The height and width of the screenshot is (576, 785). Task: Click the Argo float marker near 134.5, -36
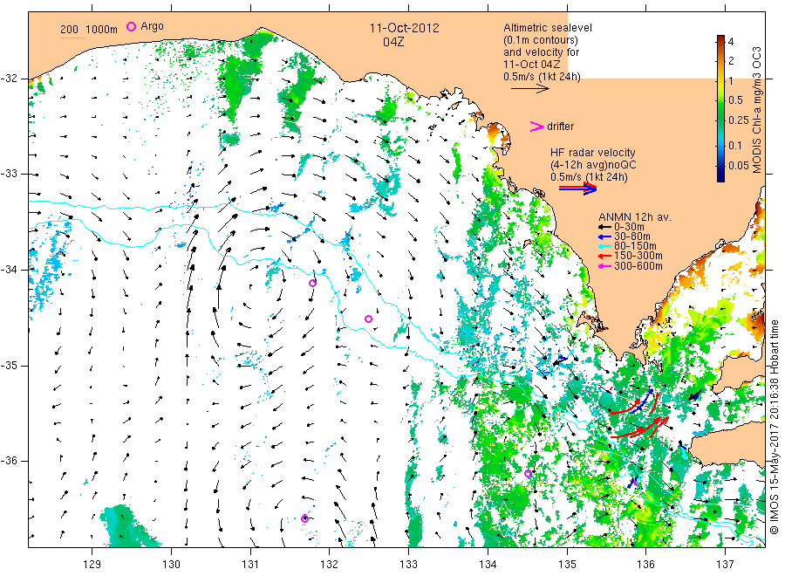coord(528,473)
